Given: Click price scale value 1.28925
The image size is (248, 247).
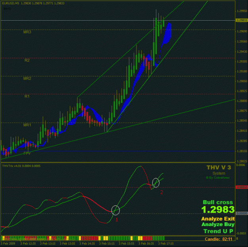Looking at the screenshot, I should pyautogui.click(x=242, y=91).
